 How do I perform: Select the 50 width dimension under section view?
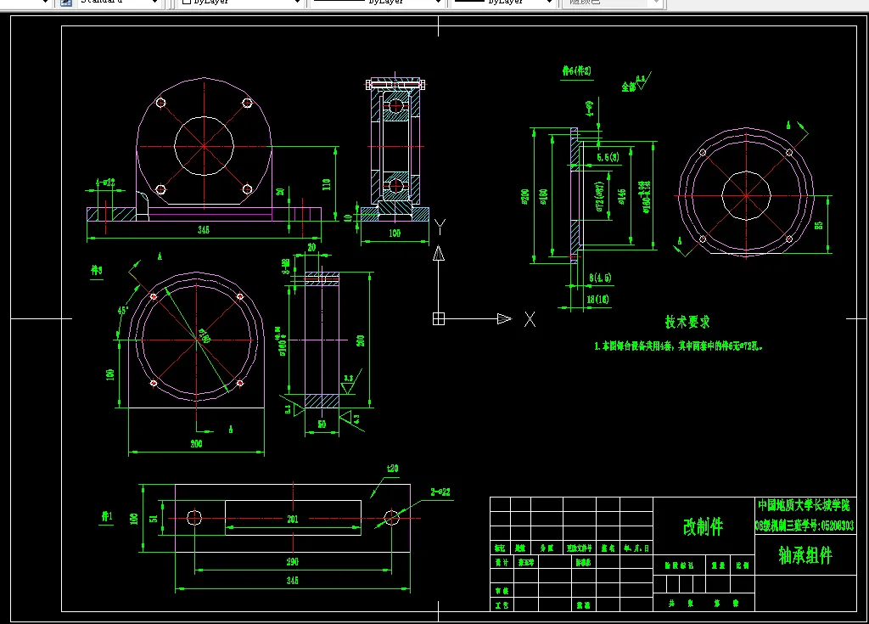pos(322,424)
